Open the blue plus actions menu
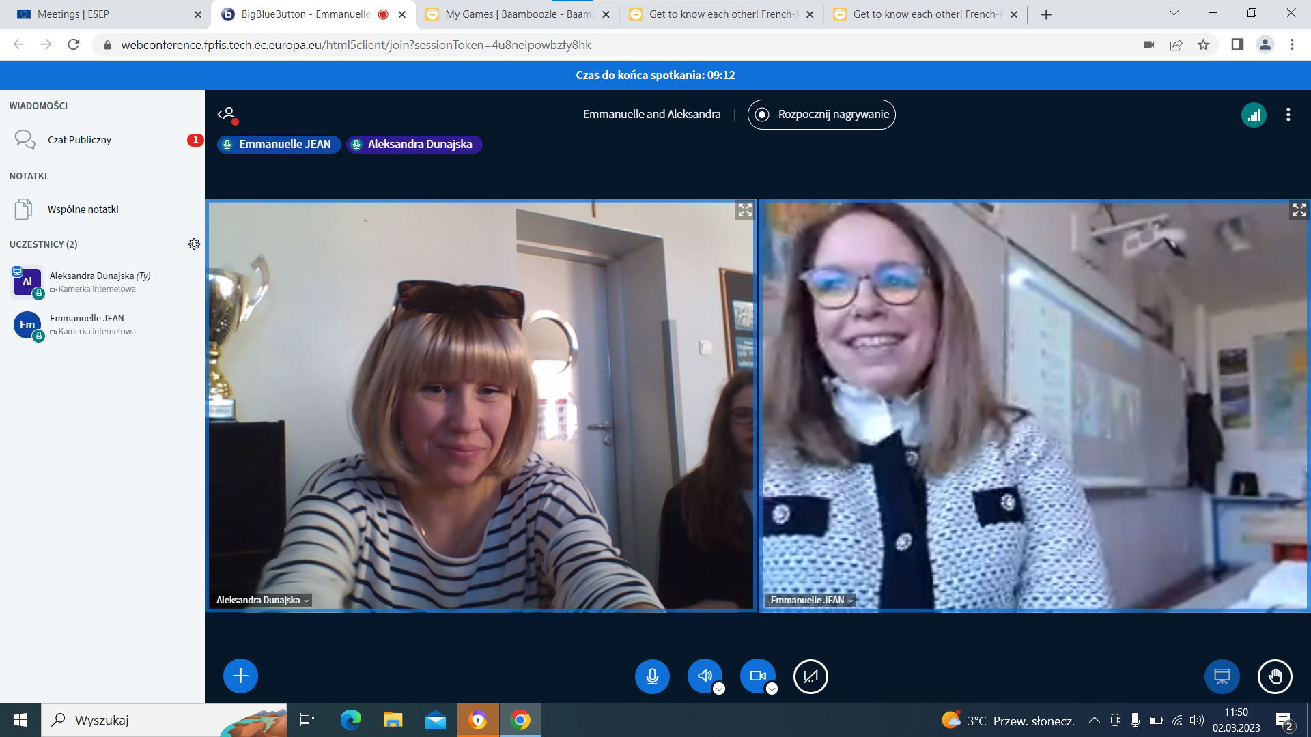 (x=240, y=676)
